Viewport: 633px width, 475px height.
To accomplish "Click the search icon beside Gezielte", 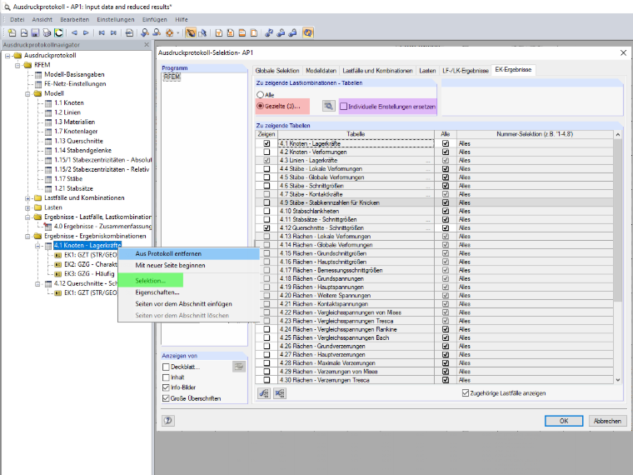I will [x=329, y=106].
